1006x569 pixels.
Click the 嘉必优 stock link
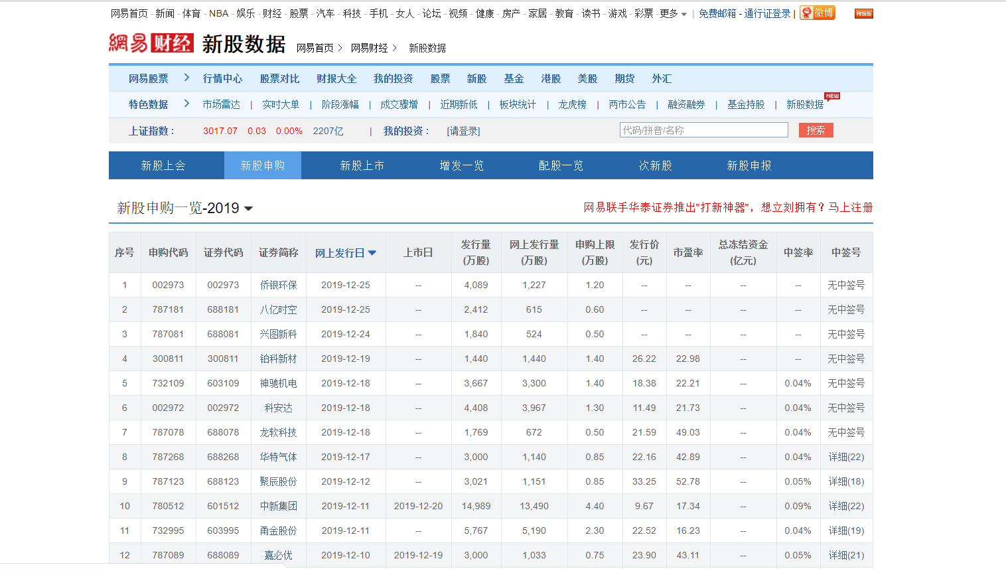(278, 555)
